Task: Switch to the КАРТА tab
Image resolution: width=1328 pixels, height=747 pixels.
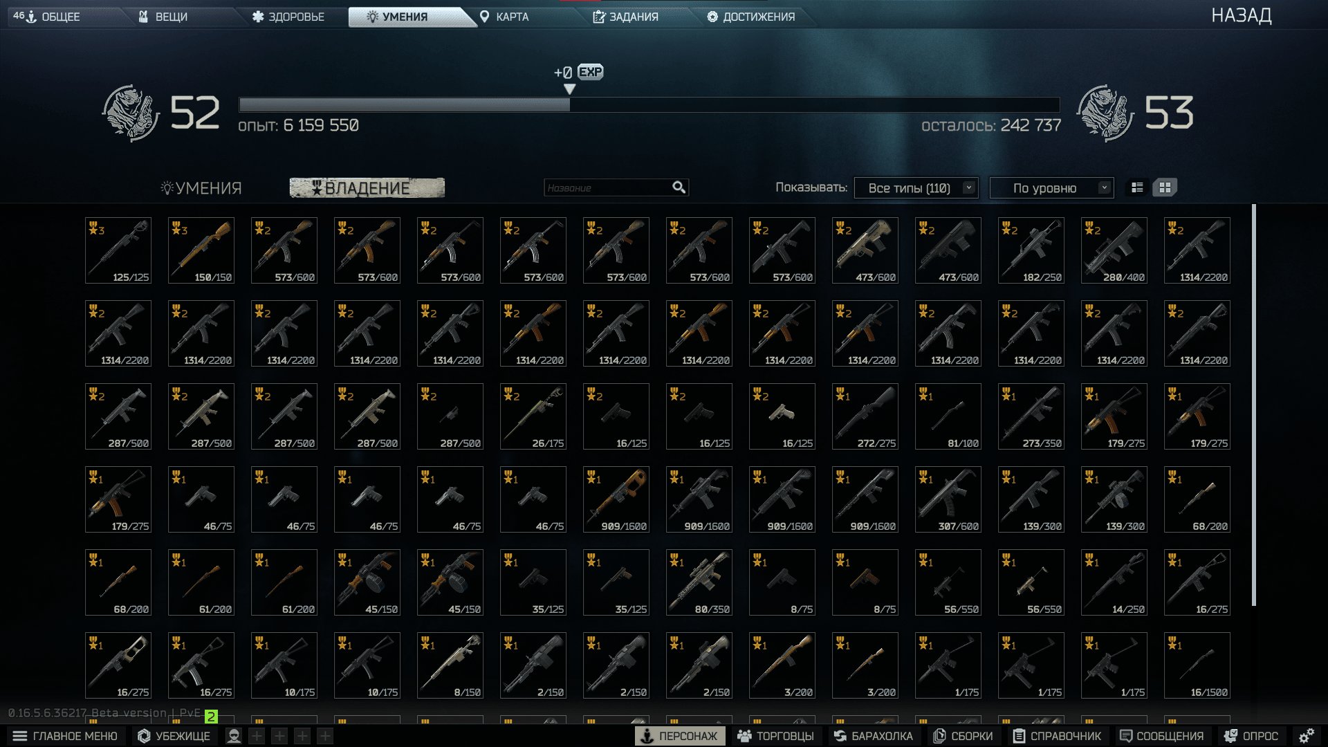Action: click(505, 17)
